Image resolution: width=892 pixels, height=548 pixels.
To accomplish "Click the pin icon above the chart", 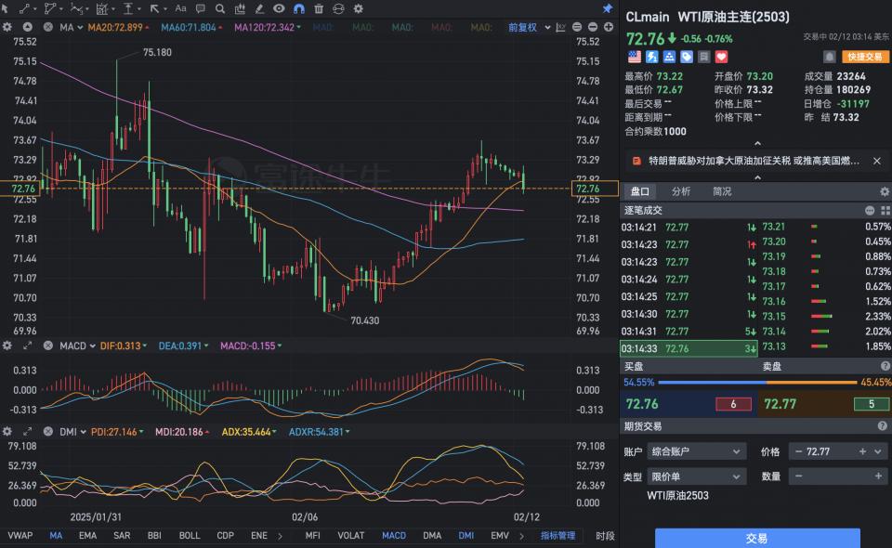I will (608, 8).
